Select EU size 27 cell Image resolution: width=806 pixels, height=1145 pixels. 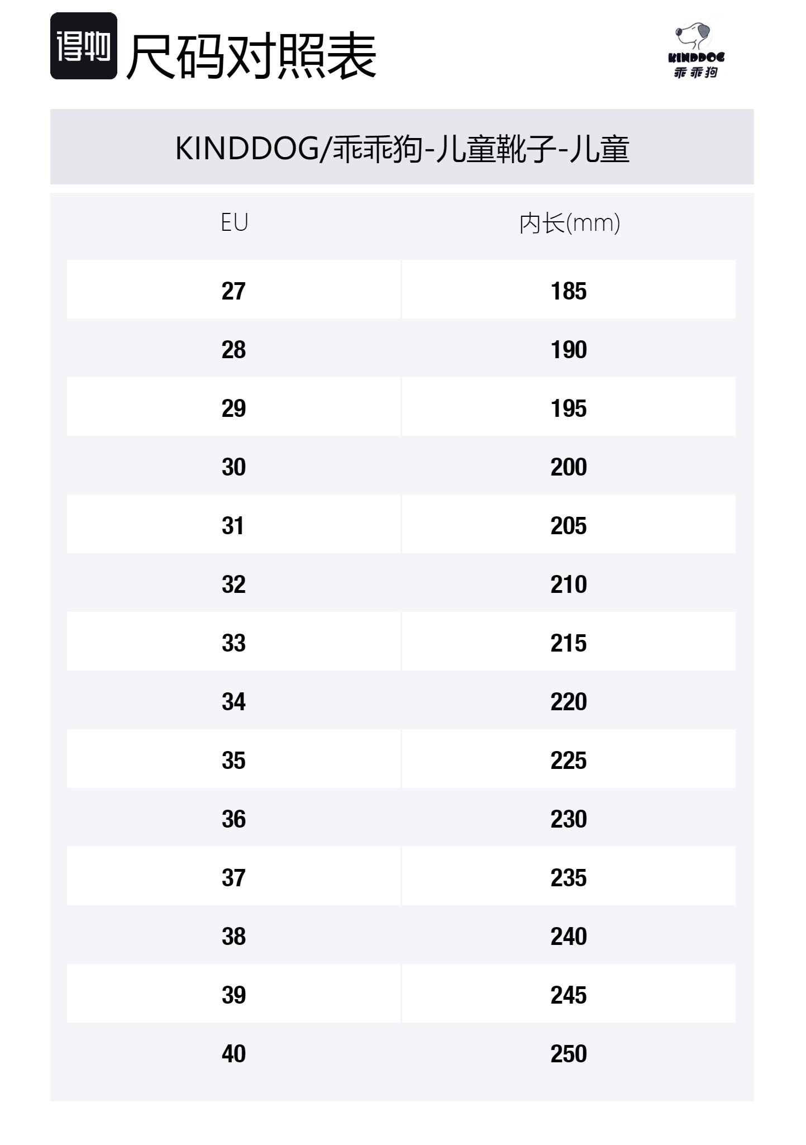233,291
